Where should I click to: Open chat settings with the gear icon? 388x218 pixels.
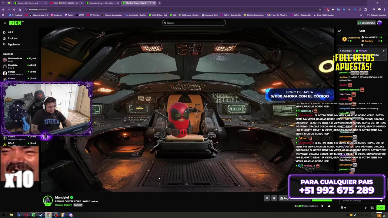[366, 208]
